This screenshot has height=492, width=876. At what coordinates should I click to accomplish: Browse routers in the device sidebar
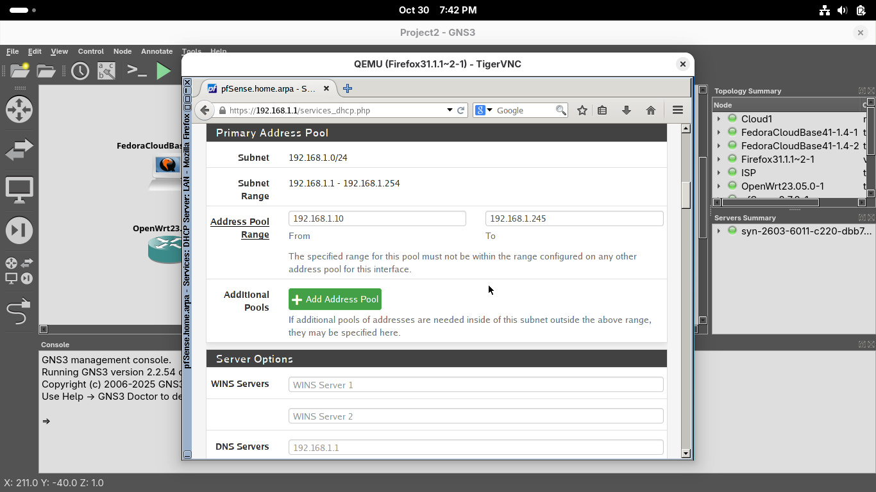click(19, 110)
